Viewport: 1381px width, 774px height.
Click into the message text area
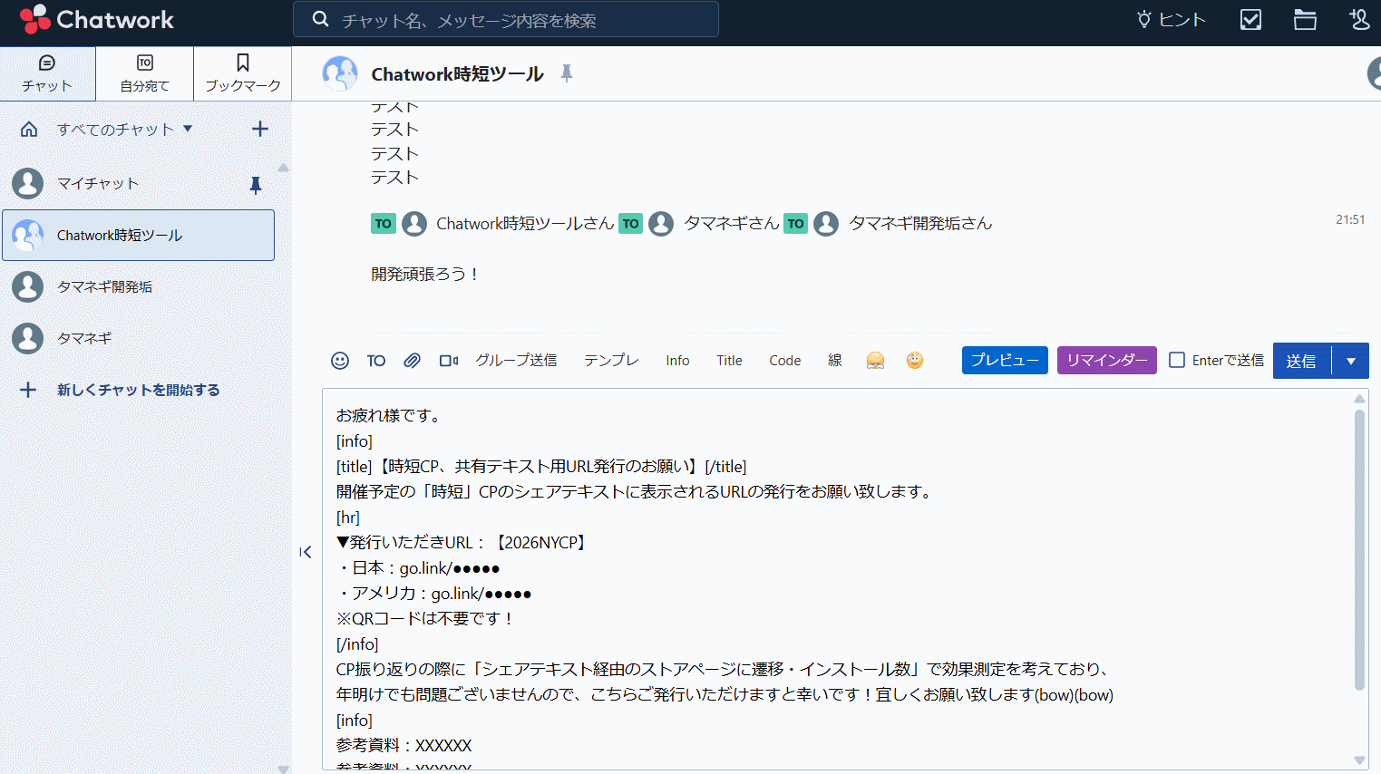pyautogui.click(x=837, y=579)
